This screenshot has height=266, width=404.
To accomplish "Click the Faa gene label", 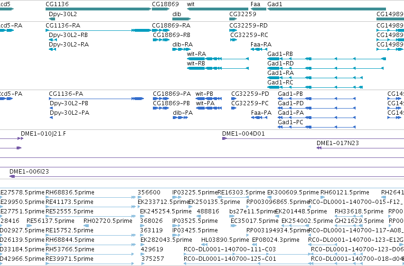I will [255, 4].
